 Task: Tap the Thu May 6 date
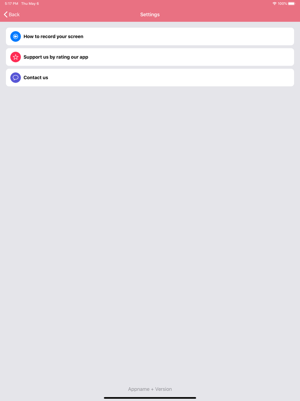(30, 4)
